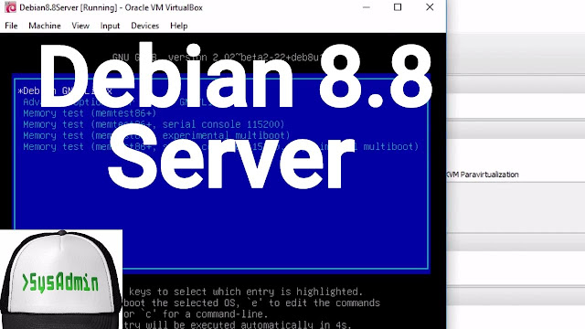Image resolution: width=585 pixels, height=329 pixels.
Task: Open the Machine menu
Action: (x=45, y=26)
